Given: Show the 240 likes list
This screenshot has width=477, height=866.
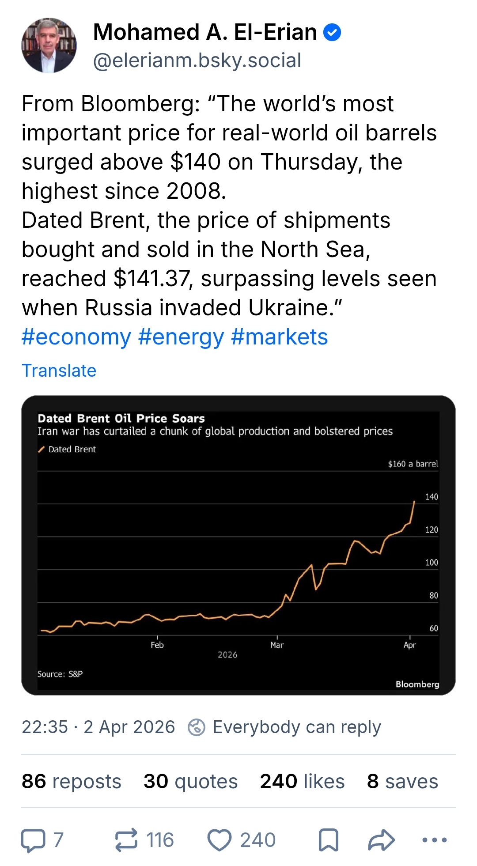Looking at the screenshot, I should click(x=303, y=781).
